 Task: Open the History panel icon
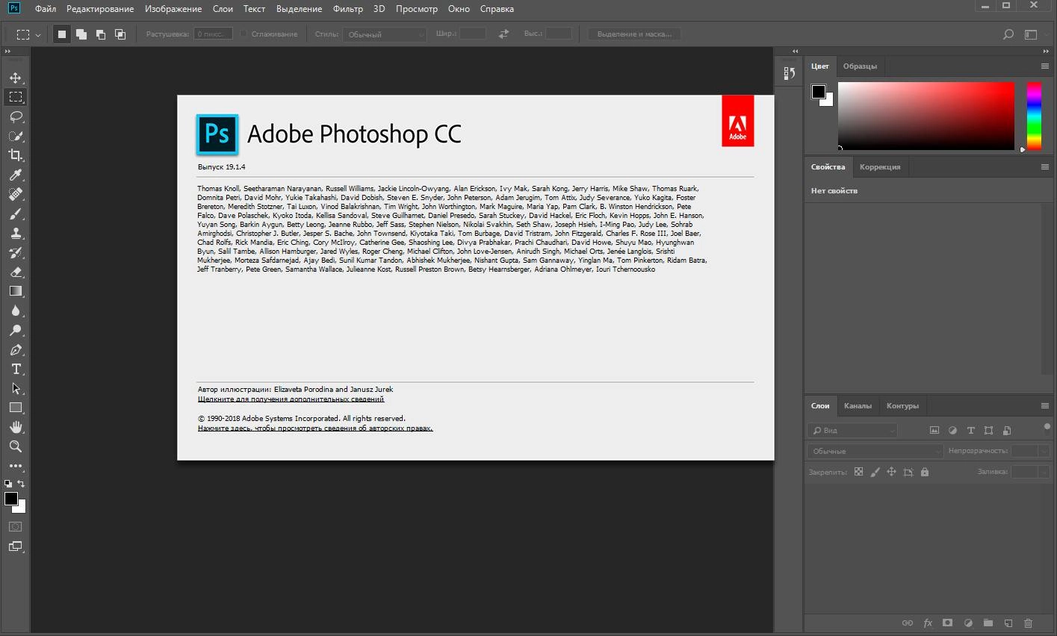pos(789,73)
